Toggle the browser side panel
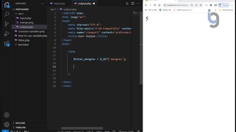The height and width of the screenshot is (132, 236). coord(215,5)
